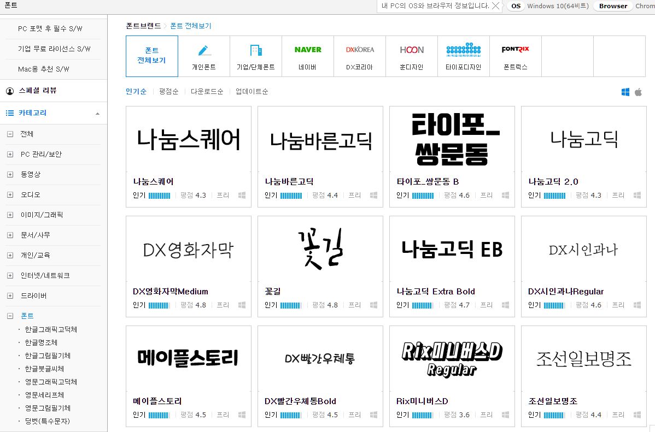Open 영문세리프체 subcategory
Image resolution: width=655 pixels, height=432 pixels.
(44, 395)
